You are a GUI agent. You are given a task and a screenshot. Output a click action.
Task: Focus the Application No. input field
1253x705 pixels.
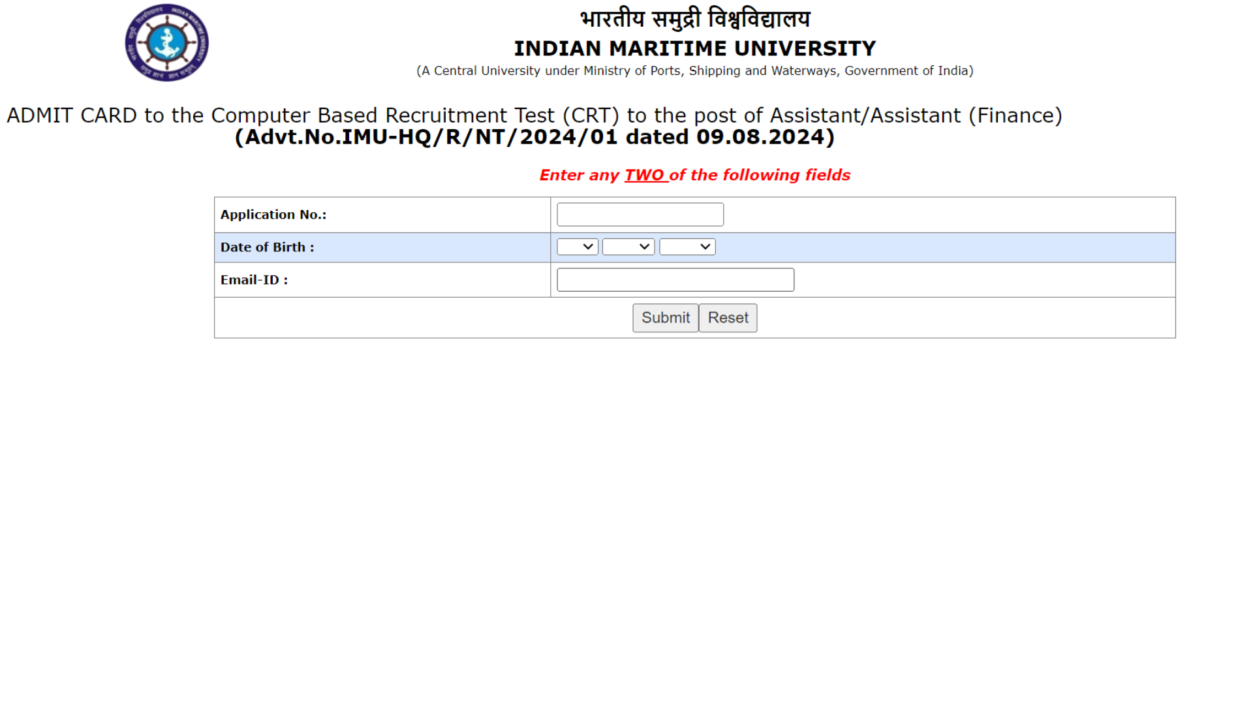(640, 215)
